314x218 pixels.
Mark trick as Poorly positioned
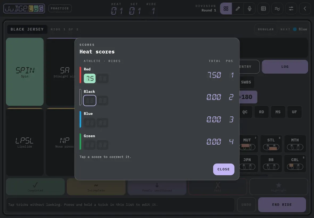(x=157, y=187)
